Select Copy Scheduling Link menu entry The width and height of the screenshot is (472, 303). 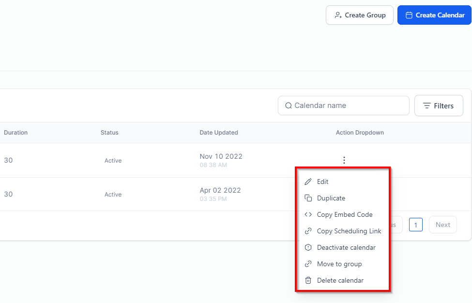pos(343,231)
